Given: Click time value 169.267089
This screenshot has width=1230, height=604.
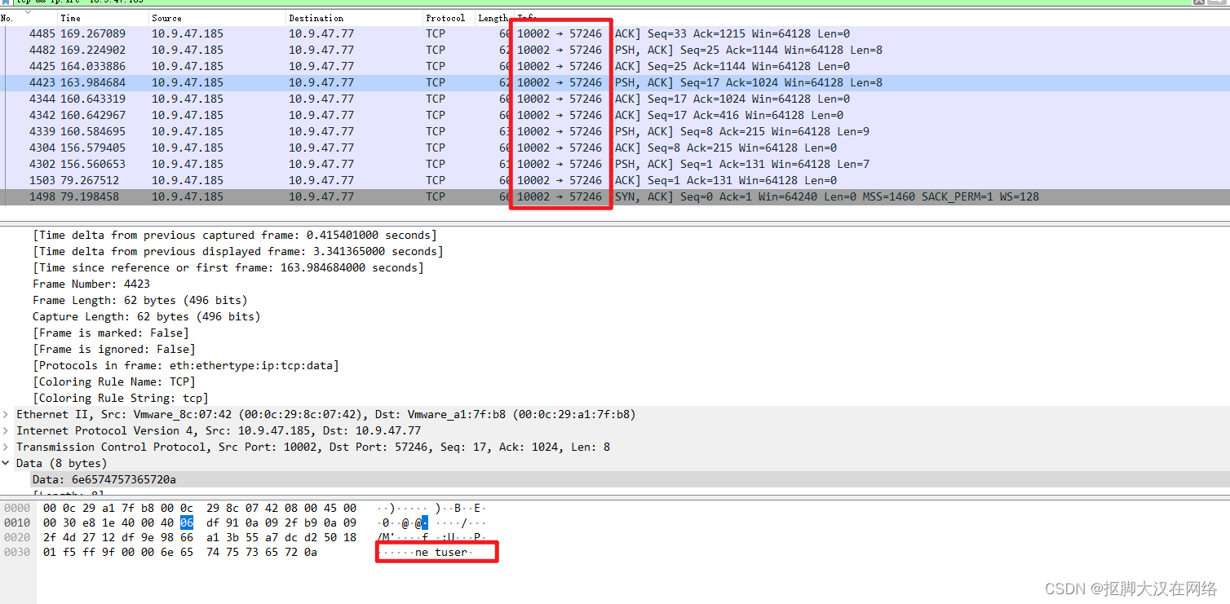Looking at the screenshot, I should [x=93, y=33].
